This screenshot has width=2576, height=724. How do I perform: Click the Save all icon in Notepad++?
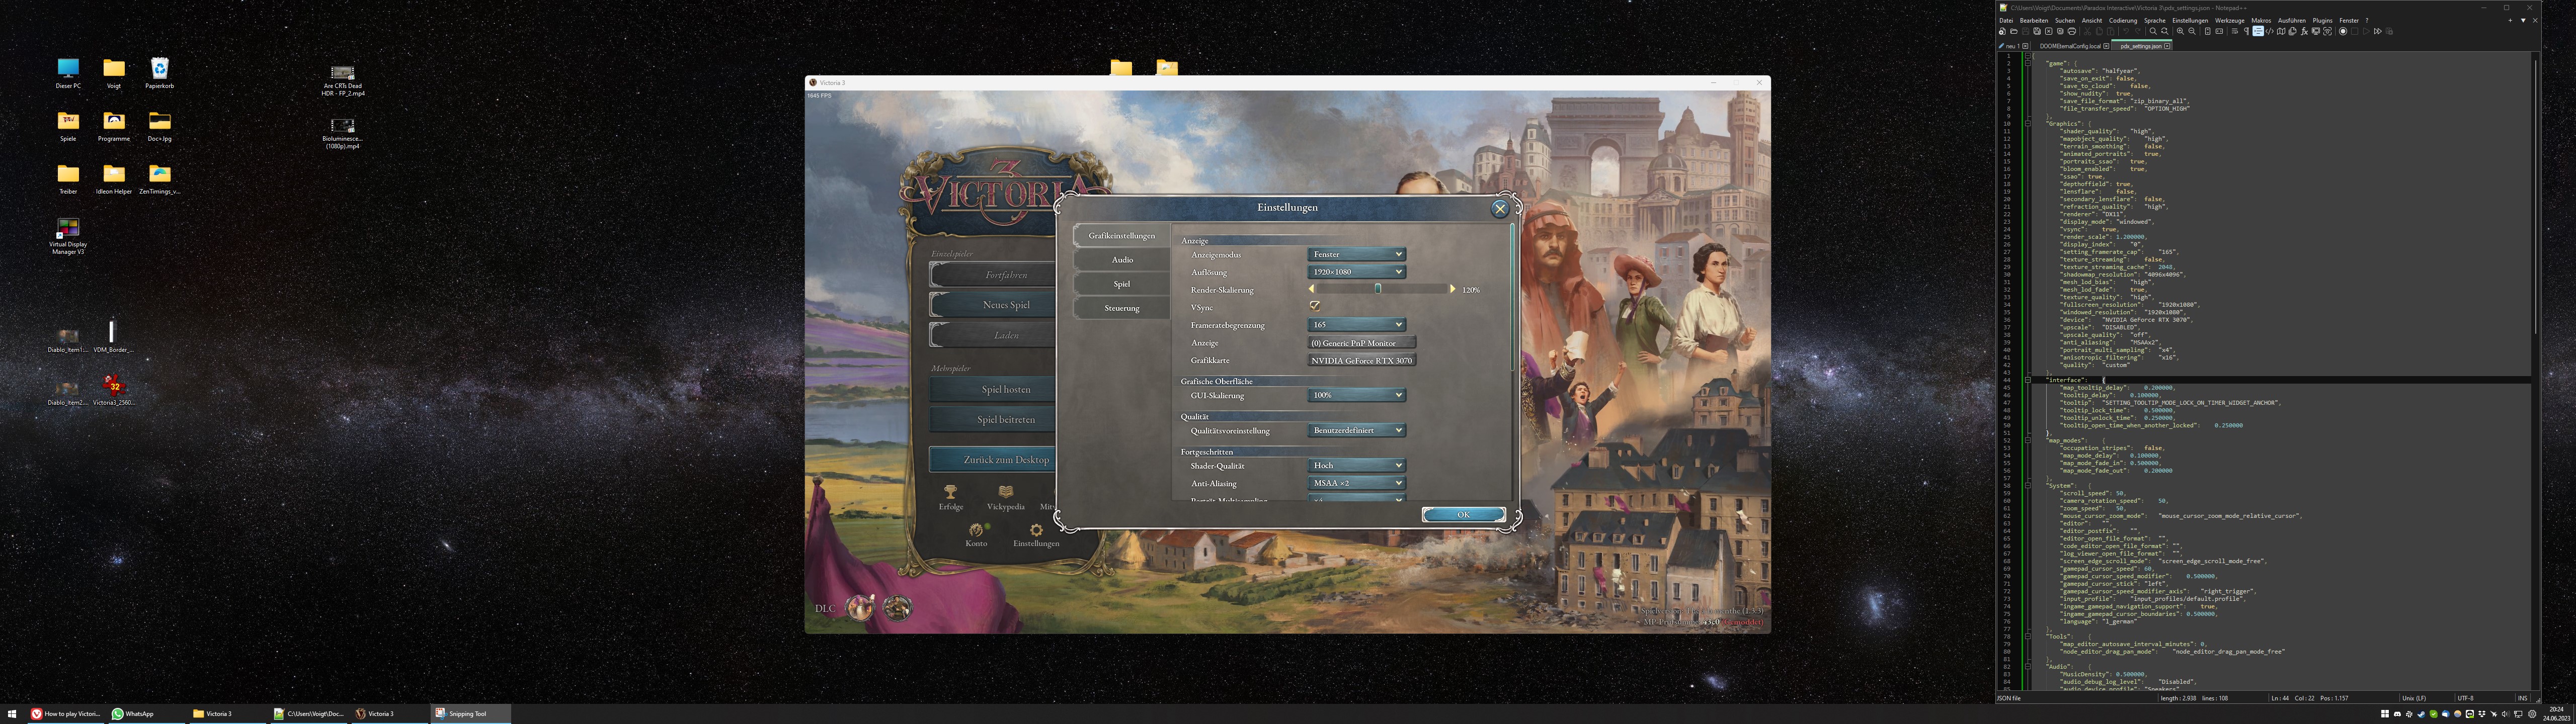click(x=2037, y=32)
